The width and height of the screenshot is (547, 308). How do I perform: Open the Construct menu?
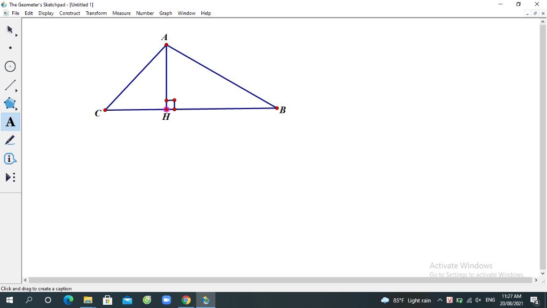70,13
